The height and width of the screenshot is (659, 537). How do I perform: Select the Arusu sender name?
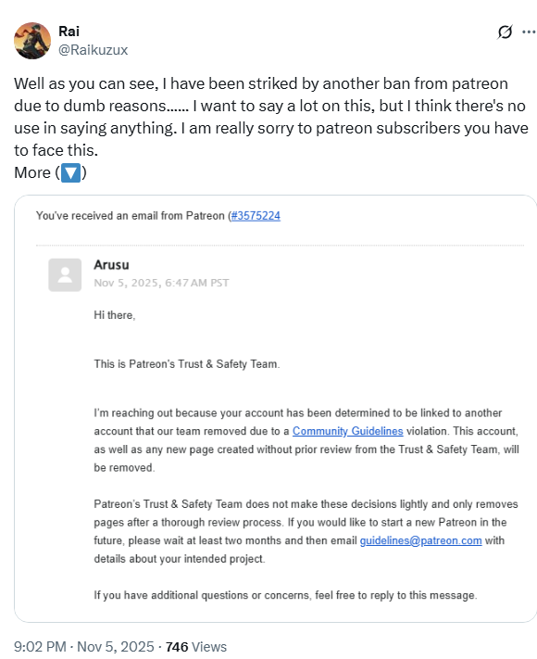pyautogui.click(x=111, y=265)
